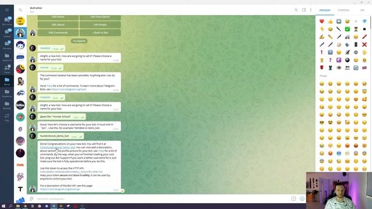This screenshot has height=209, width=372.
Task: Insert the pointing down hand emoji
Action: 321,29
